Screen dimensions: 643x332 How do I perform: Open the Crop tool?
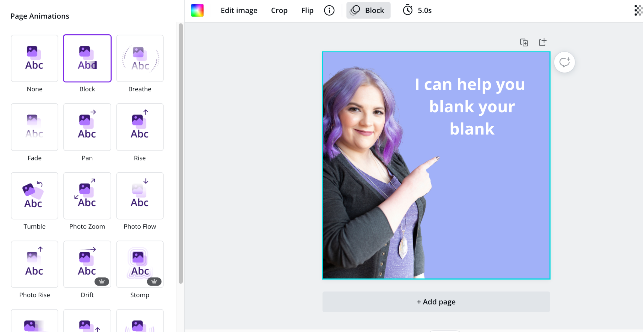coord(279,10)
